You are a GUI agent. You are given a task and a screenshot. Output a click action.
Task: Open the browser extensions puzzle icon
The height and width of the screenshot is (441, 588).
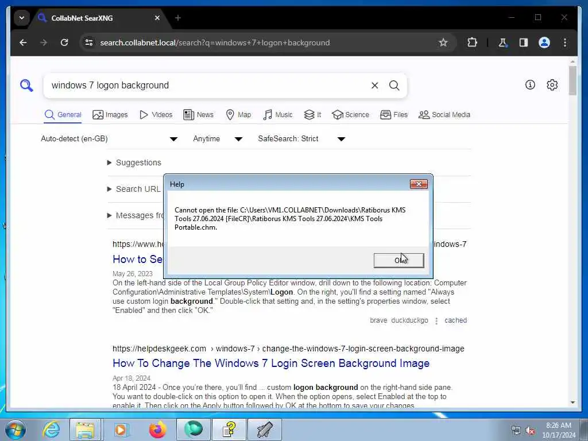pyautogui.click(x=472, y=42)
